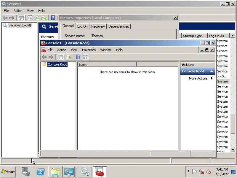Click network status tray icon

tap(201, 172)
